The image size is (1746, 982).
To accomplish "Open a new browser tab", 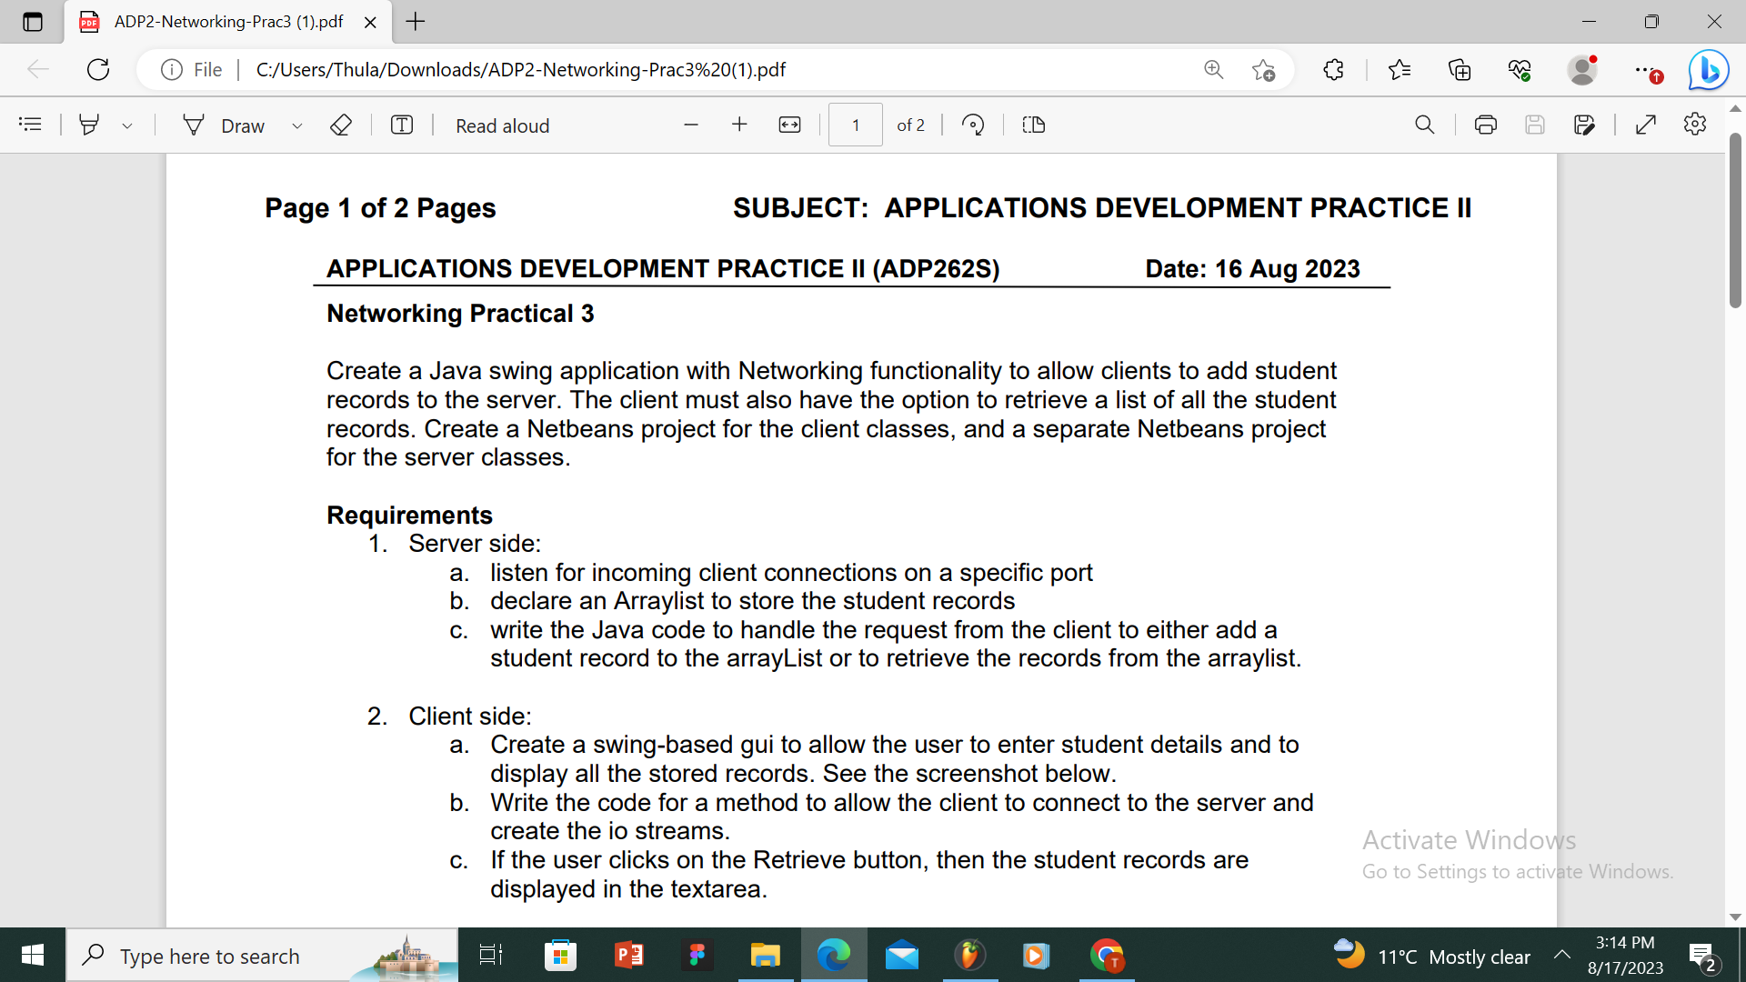I will click(416, 22).
